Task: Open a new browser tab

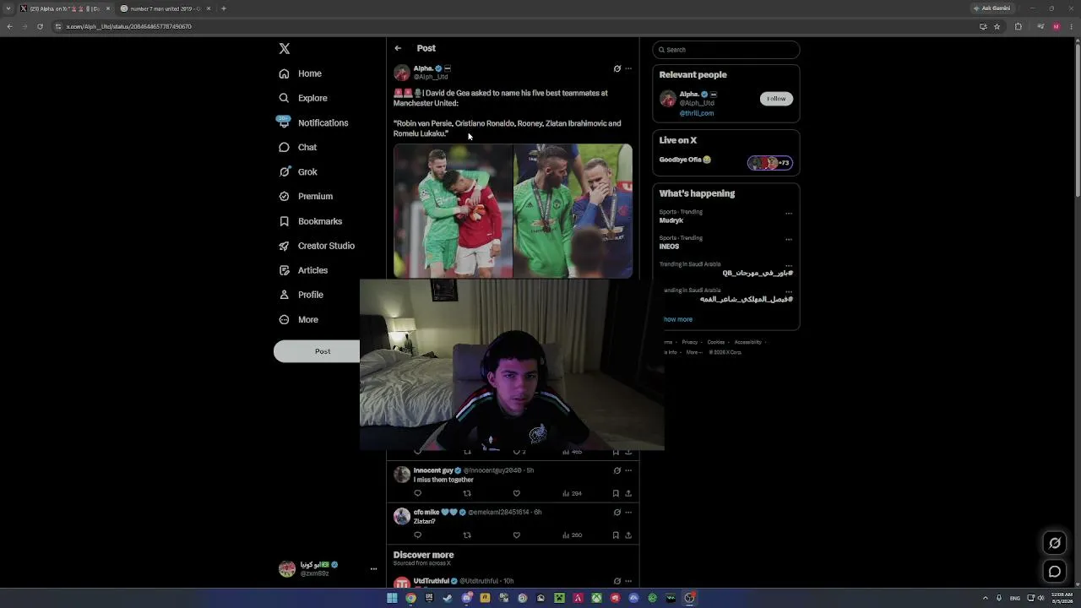Action: (x=223, y=8)
